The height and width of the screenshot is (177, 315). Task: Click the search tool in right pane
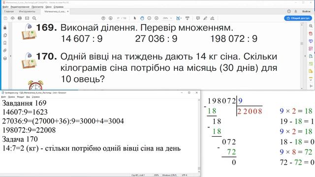point(311,26)
